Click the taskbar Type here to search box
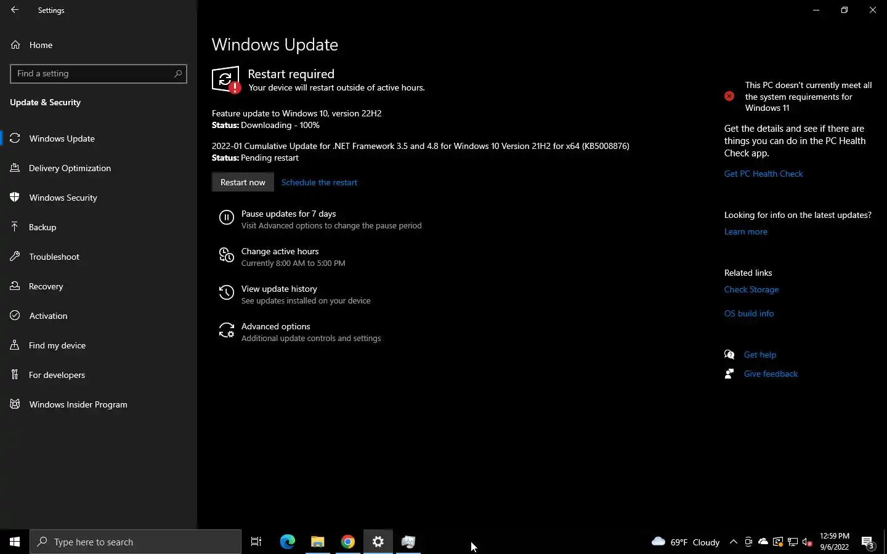 (136, 542)
